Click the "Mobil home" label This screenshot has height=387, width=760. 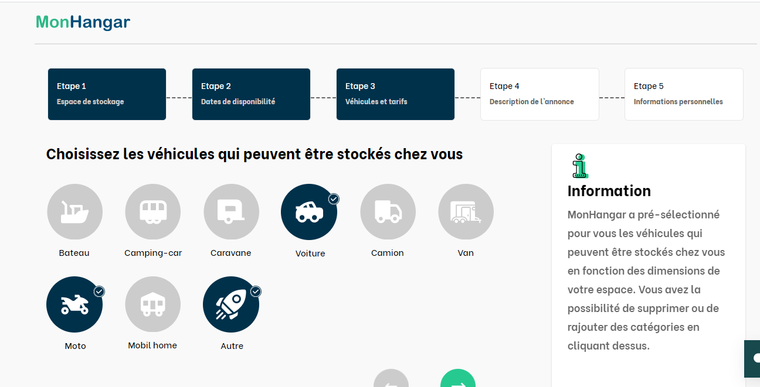click(x=152, y=345)
